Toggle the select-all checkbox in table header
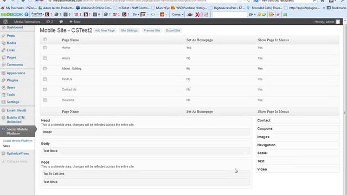This screenshot has height=195, width=347. pyautogui.click(x=45, y=40)
